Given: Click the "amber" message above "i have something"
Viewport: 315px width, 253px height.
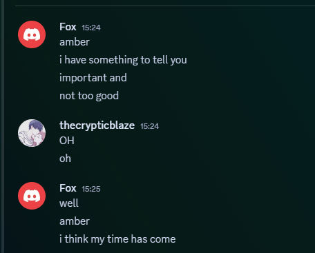Looking at the screenshot, I should 75,42.
